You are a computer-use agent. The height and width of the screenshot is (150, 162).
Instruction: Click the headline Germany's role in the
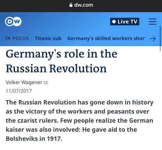point(62,54)
